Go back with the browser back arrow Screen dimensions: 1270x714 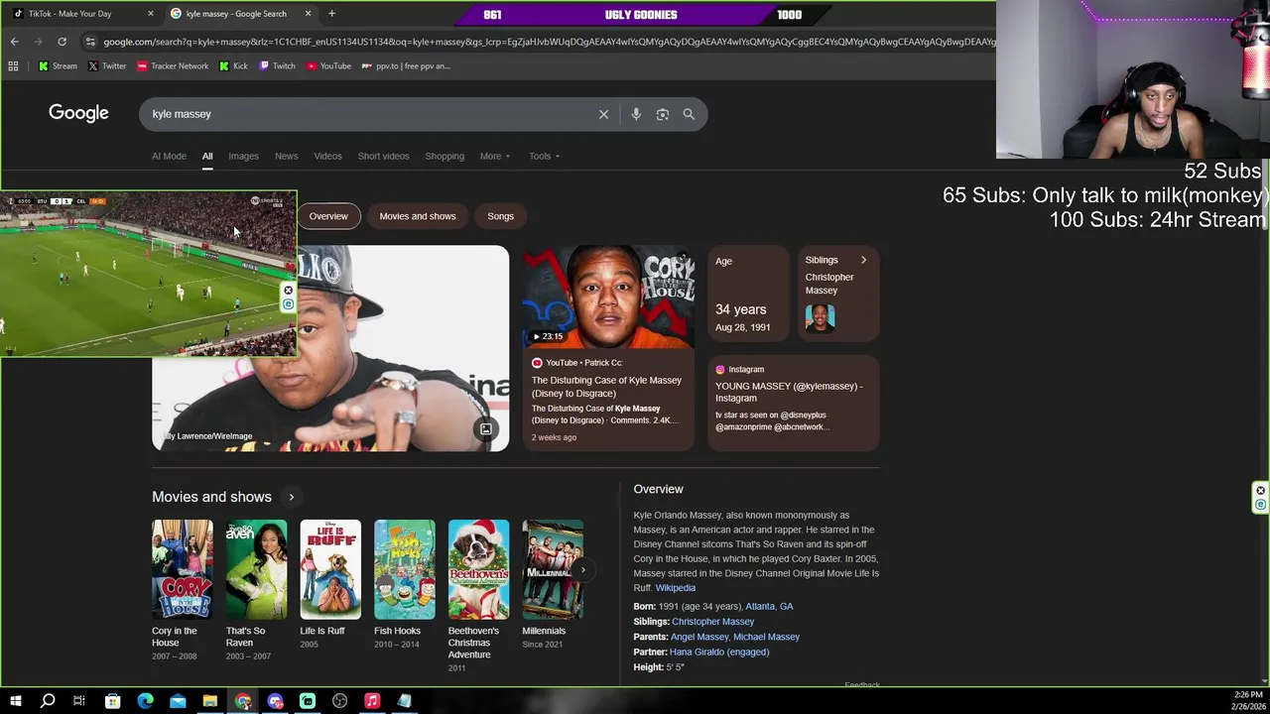(14, 42)
